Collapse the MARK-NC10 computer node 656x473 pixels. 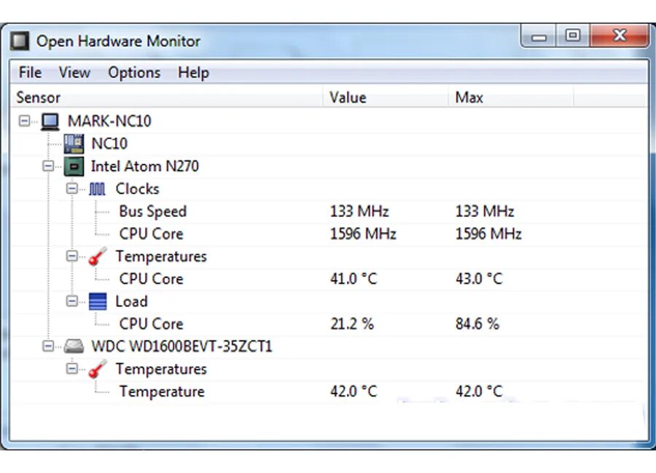point(25,122)
